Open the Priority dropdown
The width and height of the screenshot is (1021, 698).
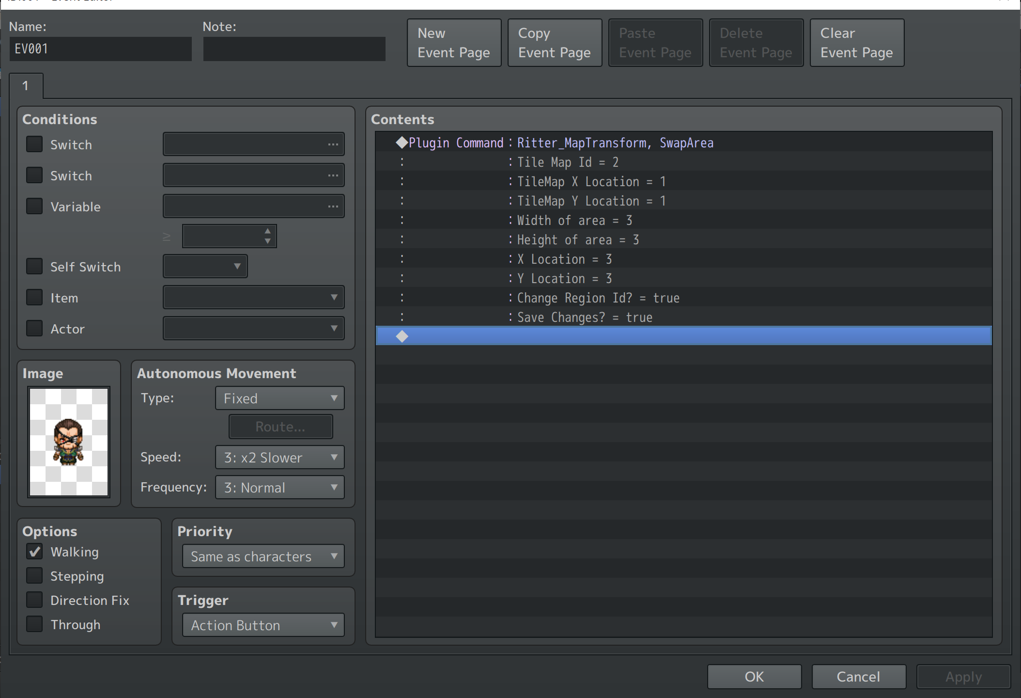pos(263,556)
